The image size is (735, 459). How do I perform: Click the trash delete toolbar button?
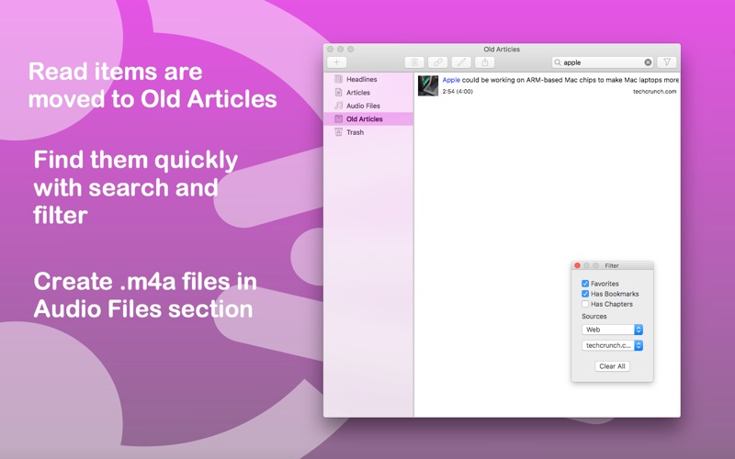tap(414, 62)
